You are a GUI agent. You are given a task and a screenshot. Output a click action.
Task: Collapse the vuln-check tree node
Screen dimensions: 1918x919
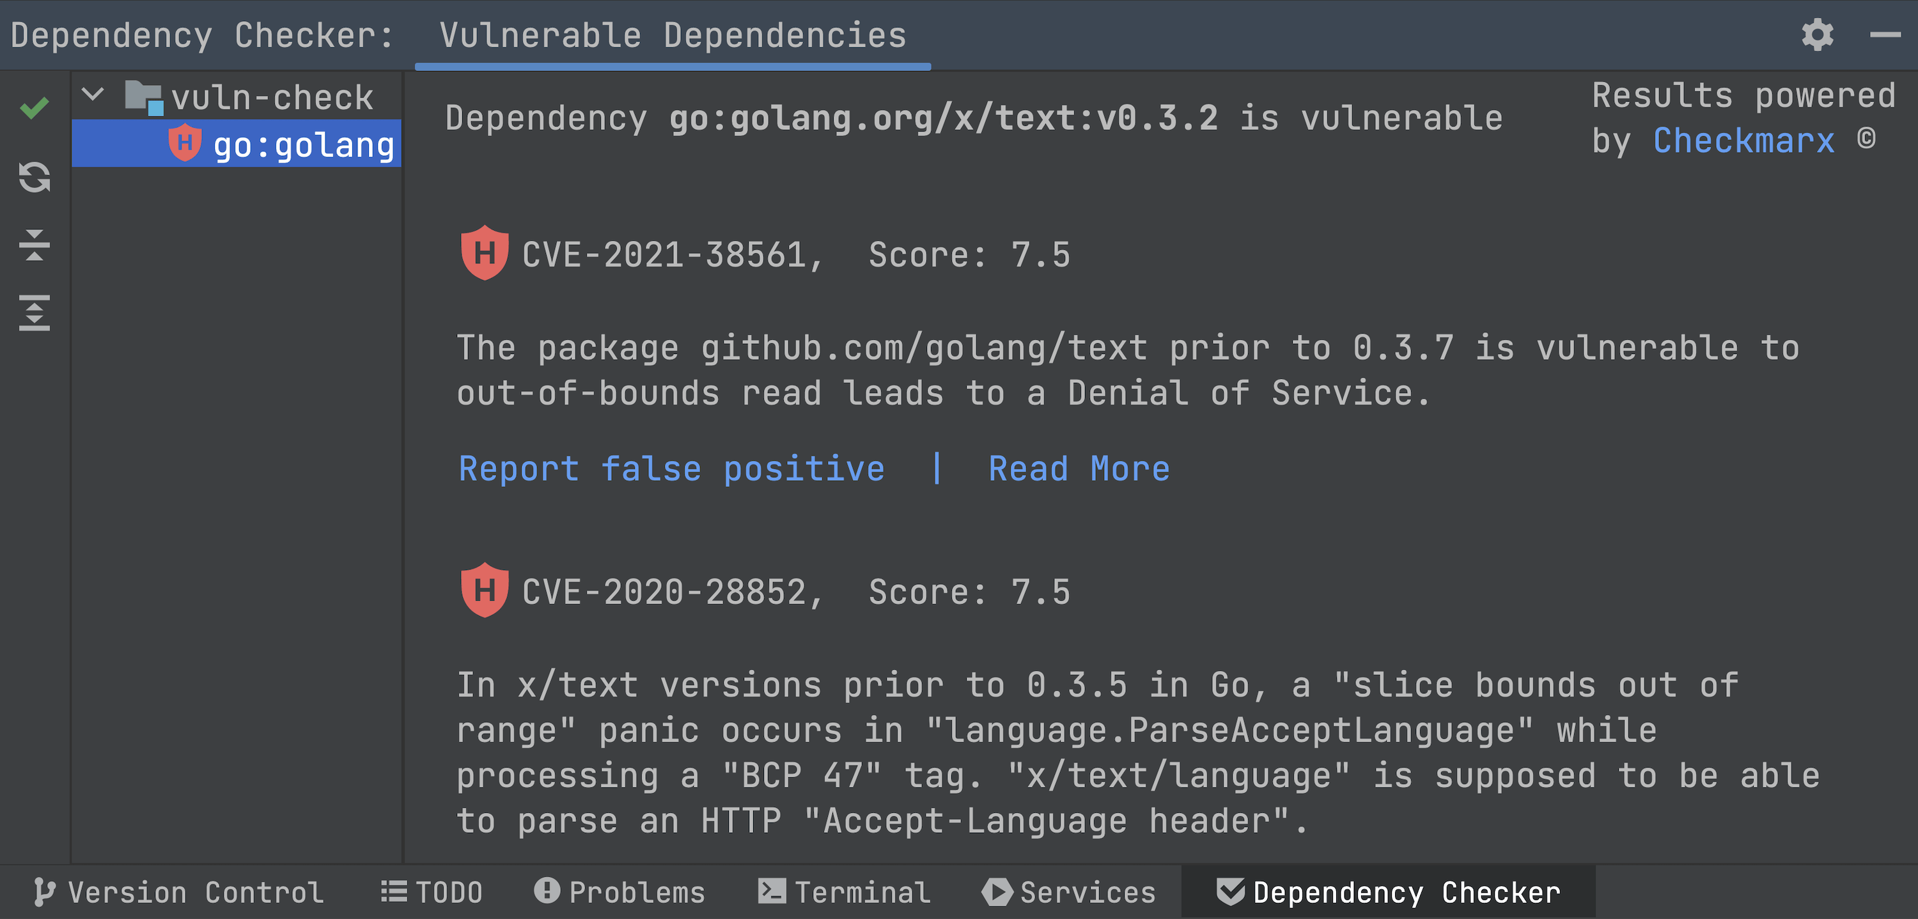click(93, 95)
